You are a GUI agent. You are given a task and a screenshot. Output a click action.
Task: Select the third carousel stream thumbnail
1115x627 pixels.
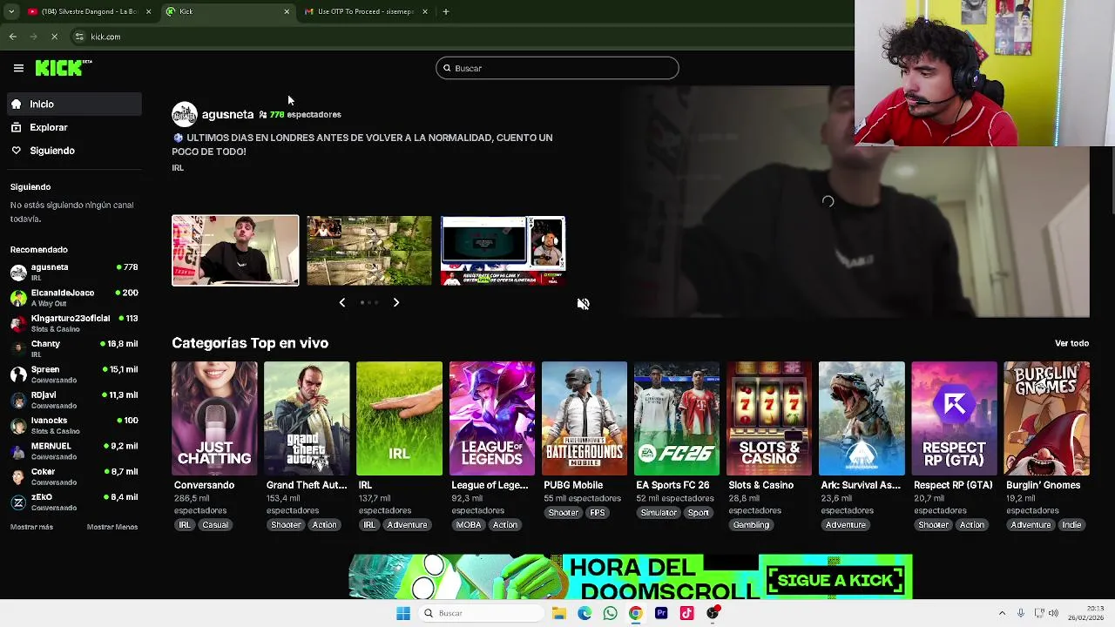[503, 251]
